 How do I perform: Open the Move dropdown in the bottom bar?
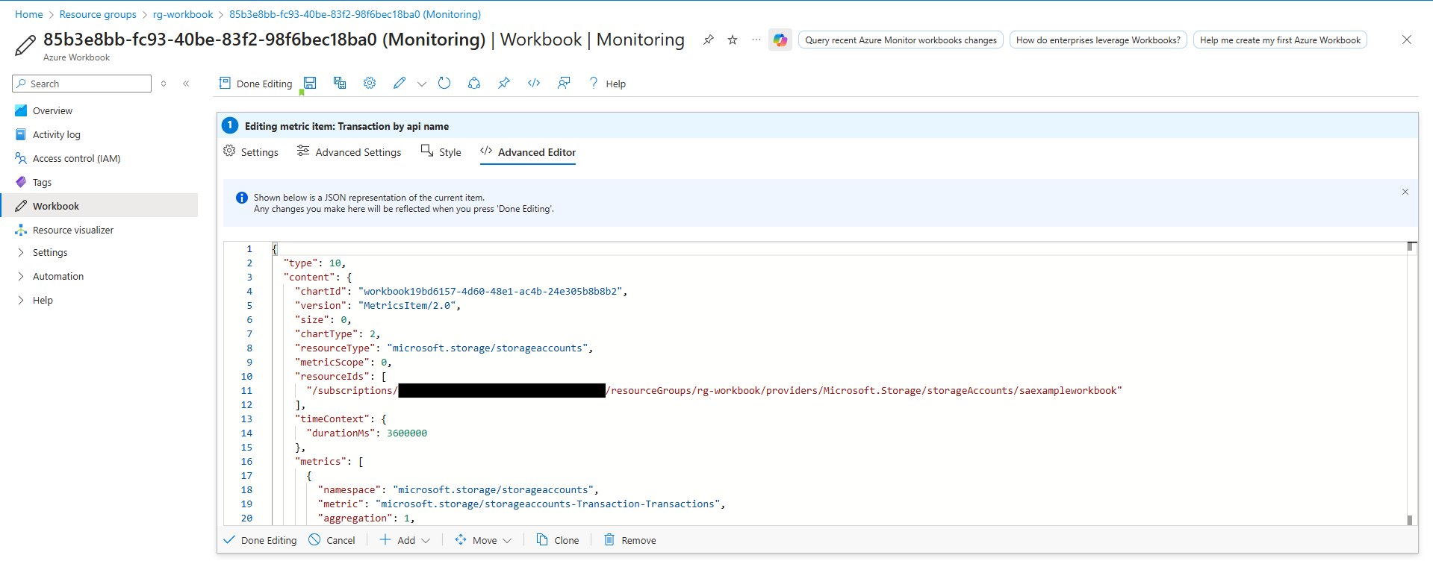[x=484, y=540]
